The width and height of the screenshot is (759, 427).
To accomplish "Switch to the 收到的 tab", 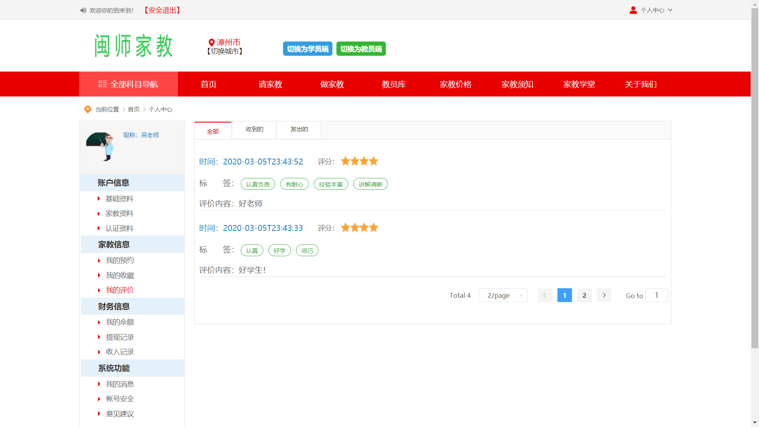I will point(254,129).
